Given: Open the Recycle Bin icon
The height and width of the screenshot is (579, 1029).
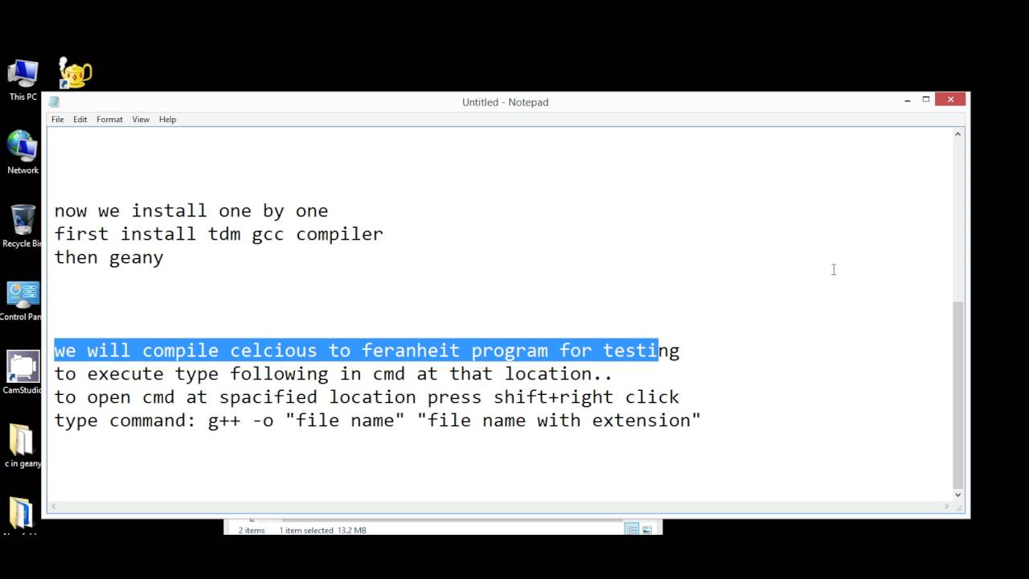Looking at the screenshot, I should (x=23, y=226).
